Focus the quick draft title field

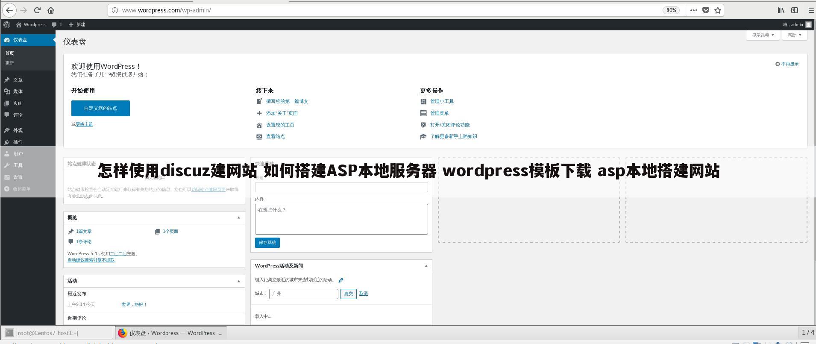341,187
